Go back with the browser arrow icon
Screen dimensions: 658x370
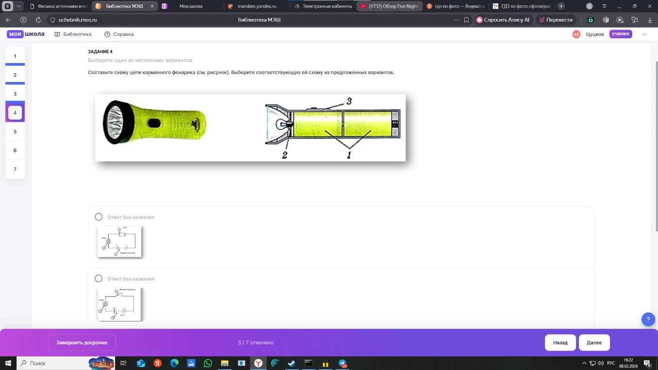8,20
